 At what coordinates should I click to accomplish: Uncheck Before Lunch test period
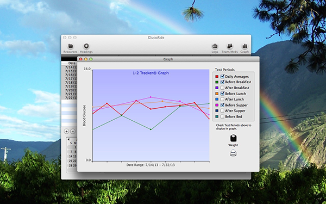(222, 94)
